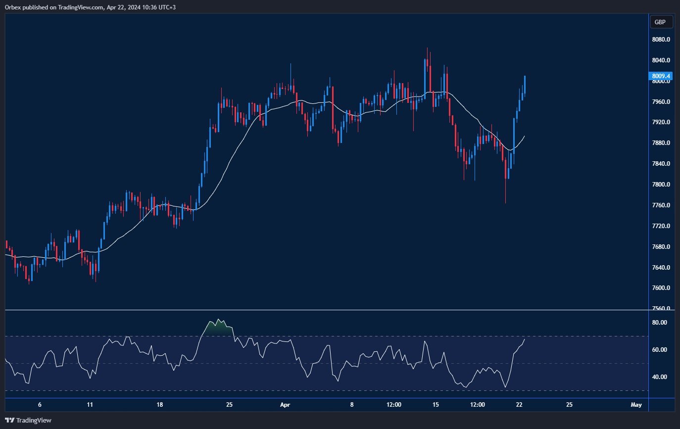Select the Apr label on time axis
This screenshot has height=429, width=680.
[285, 404]
